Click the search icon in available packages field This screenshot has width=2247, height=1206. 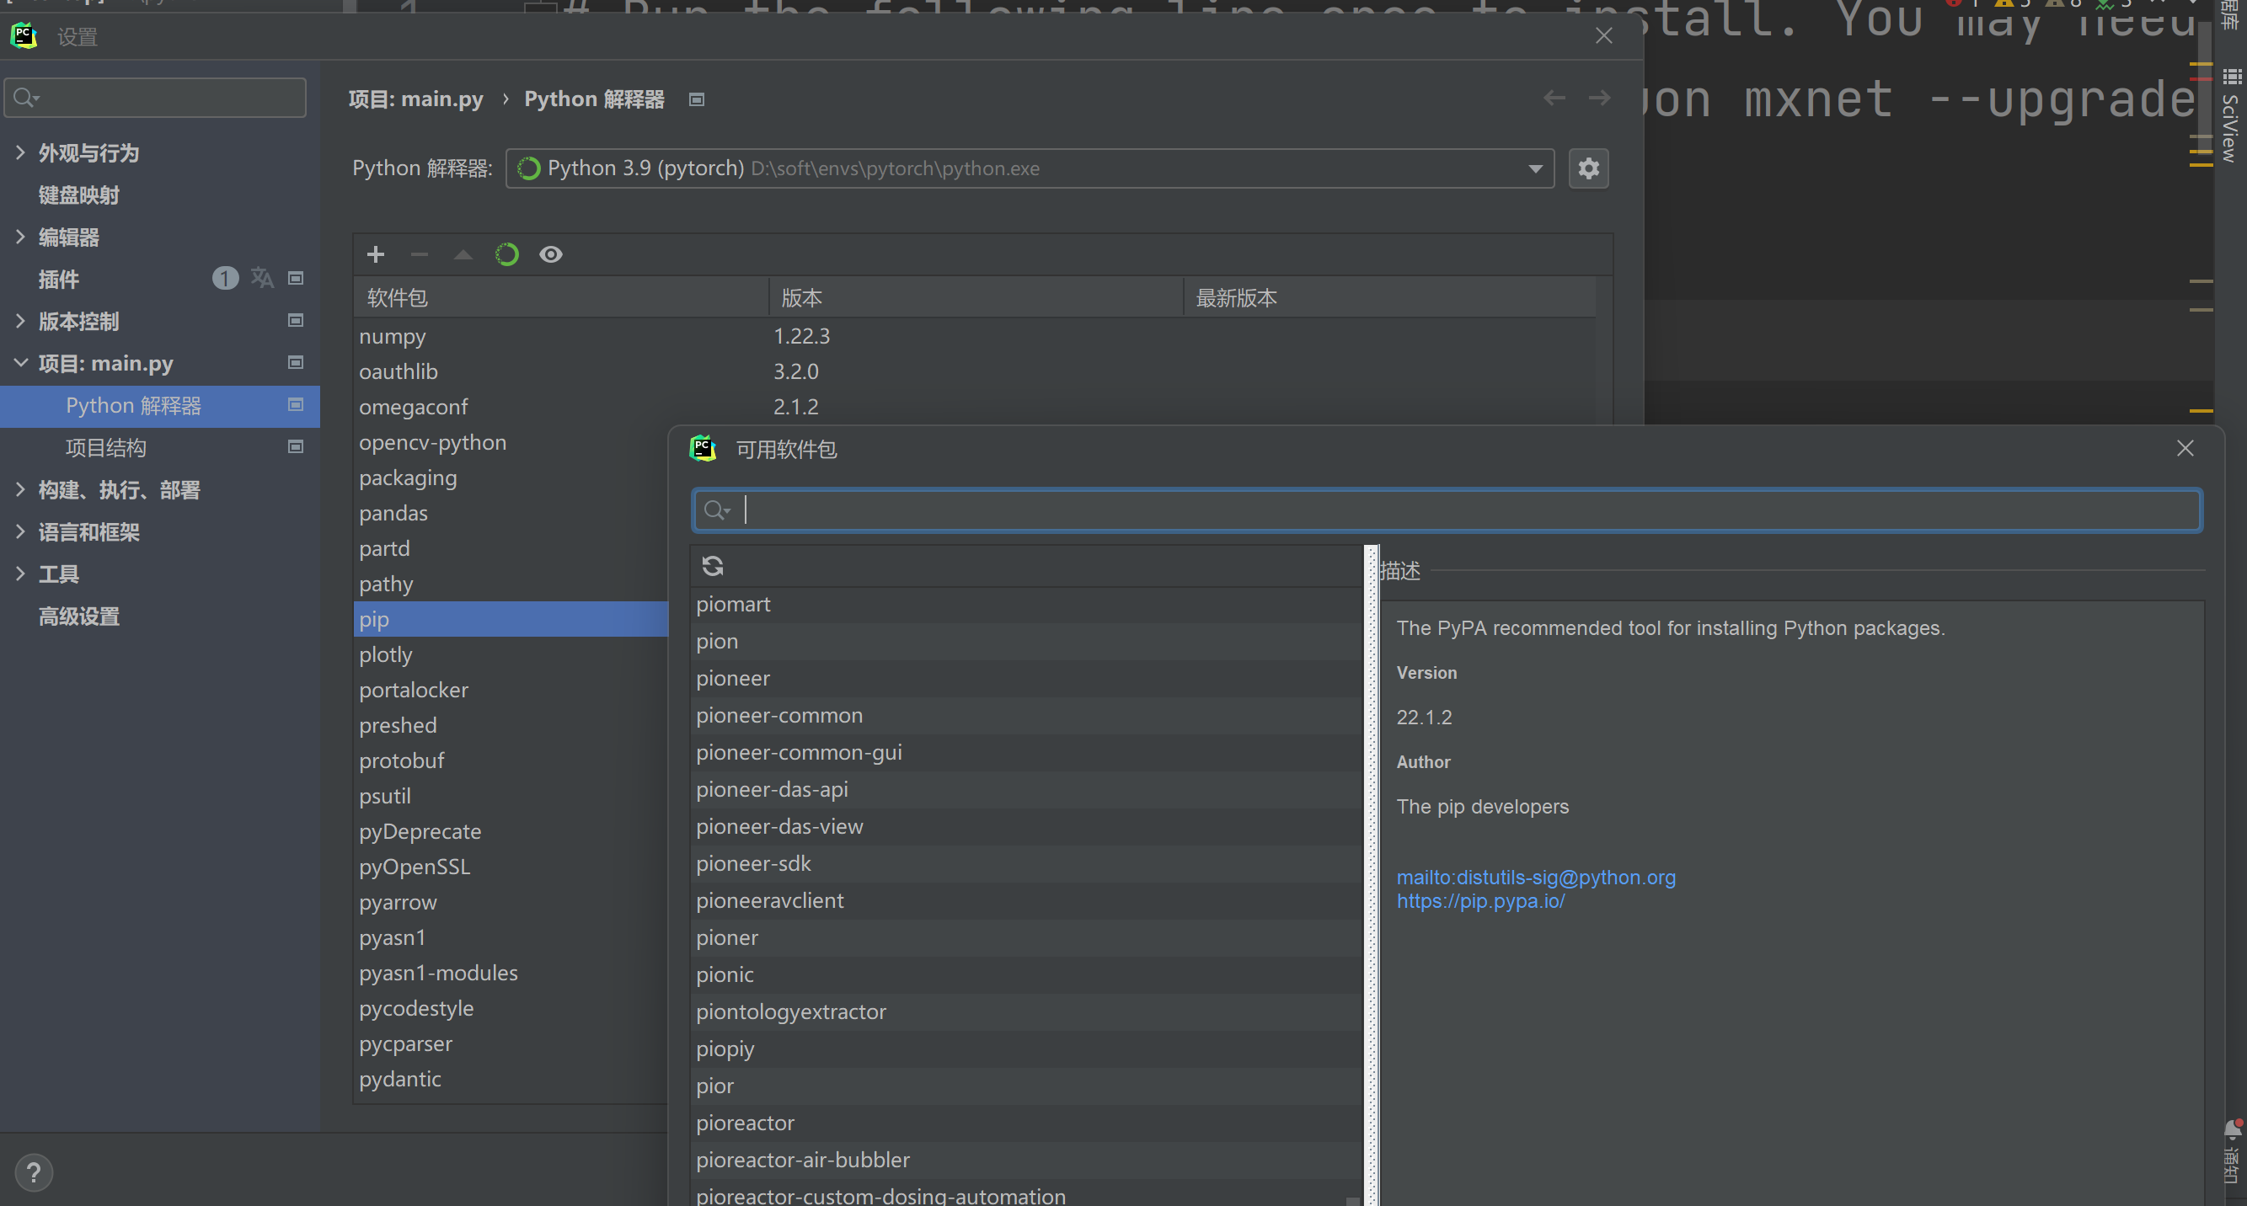pos(716,510)
